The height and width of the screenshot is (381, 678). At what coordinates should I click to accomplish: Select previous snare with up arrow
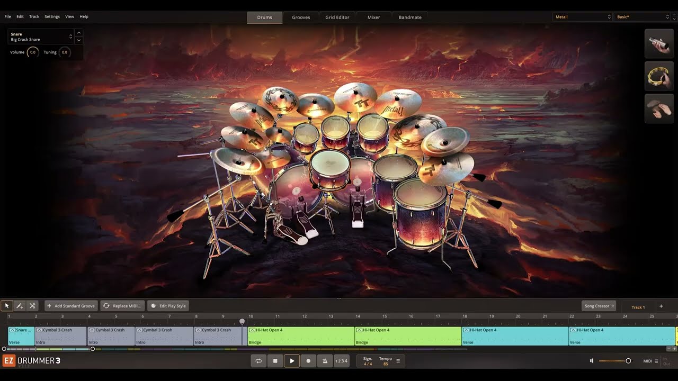[79, 33]
